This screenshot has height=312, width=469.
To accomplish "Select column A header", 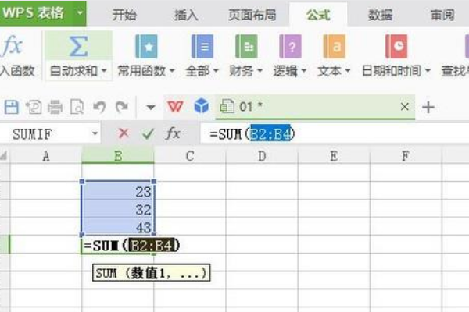I will click(x=46, y=156).
